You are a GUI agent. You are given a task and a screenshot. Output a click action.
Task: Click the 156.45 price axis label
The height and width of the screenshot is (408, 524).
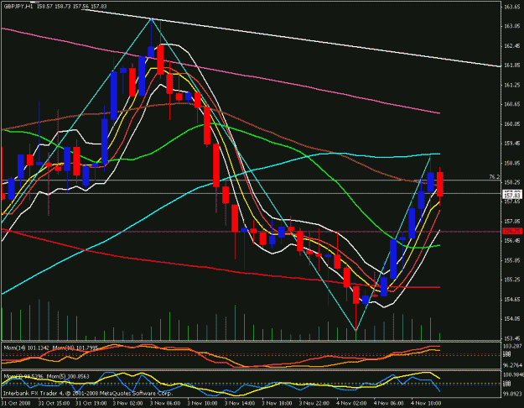(x=511, y=241)
